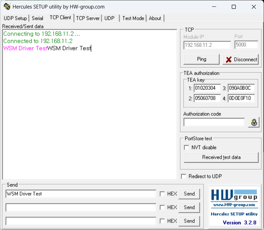Click the Module IP field
The height and width of the screenshot is (230, 264).
pos(207,45)
